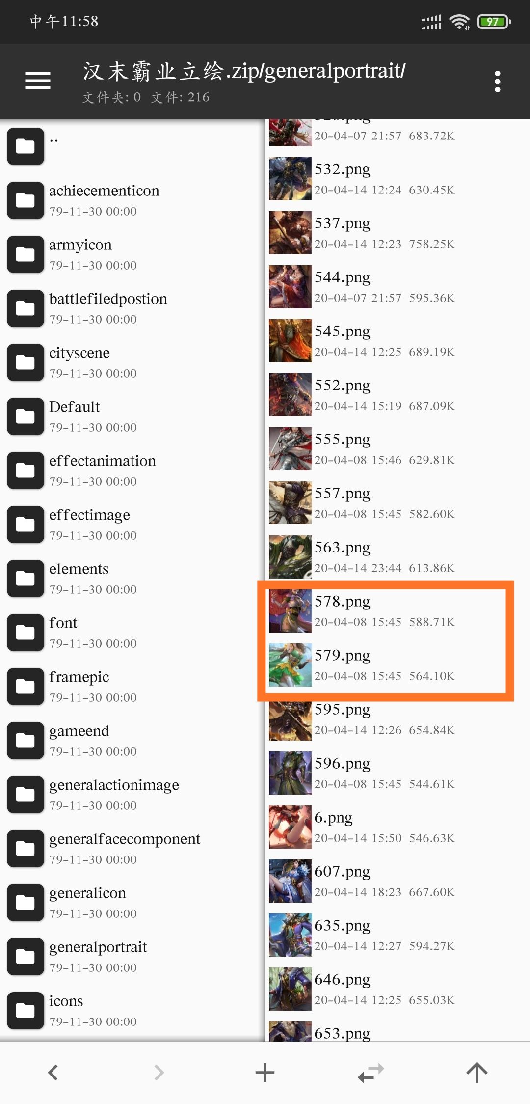Image resolution: width=530 pixels, height=1104 pixels.
Task: Tap the forward arrow in bottom bar
Action: 159,1072
